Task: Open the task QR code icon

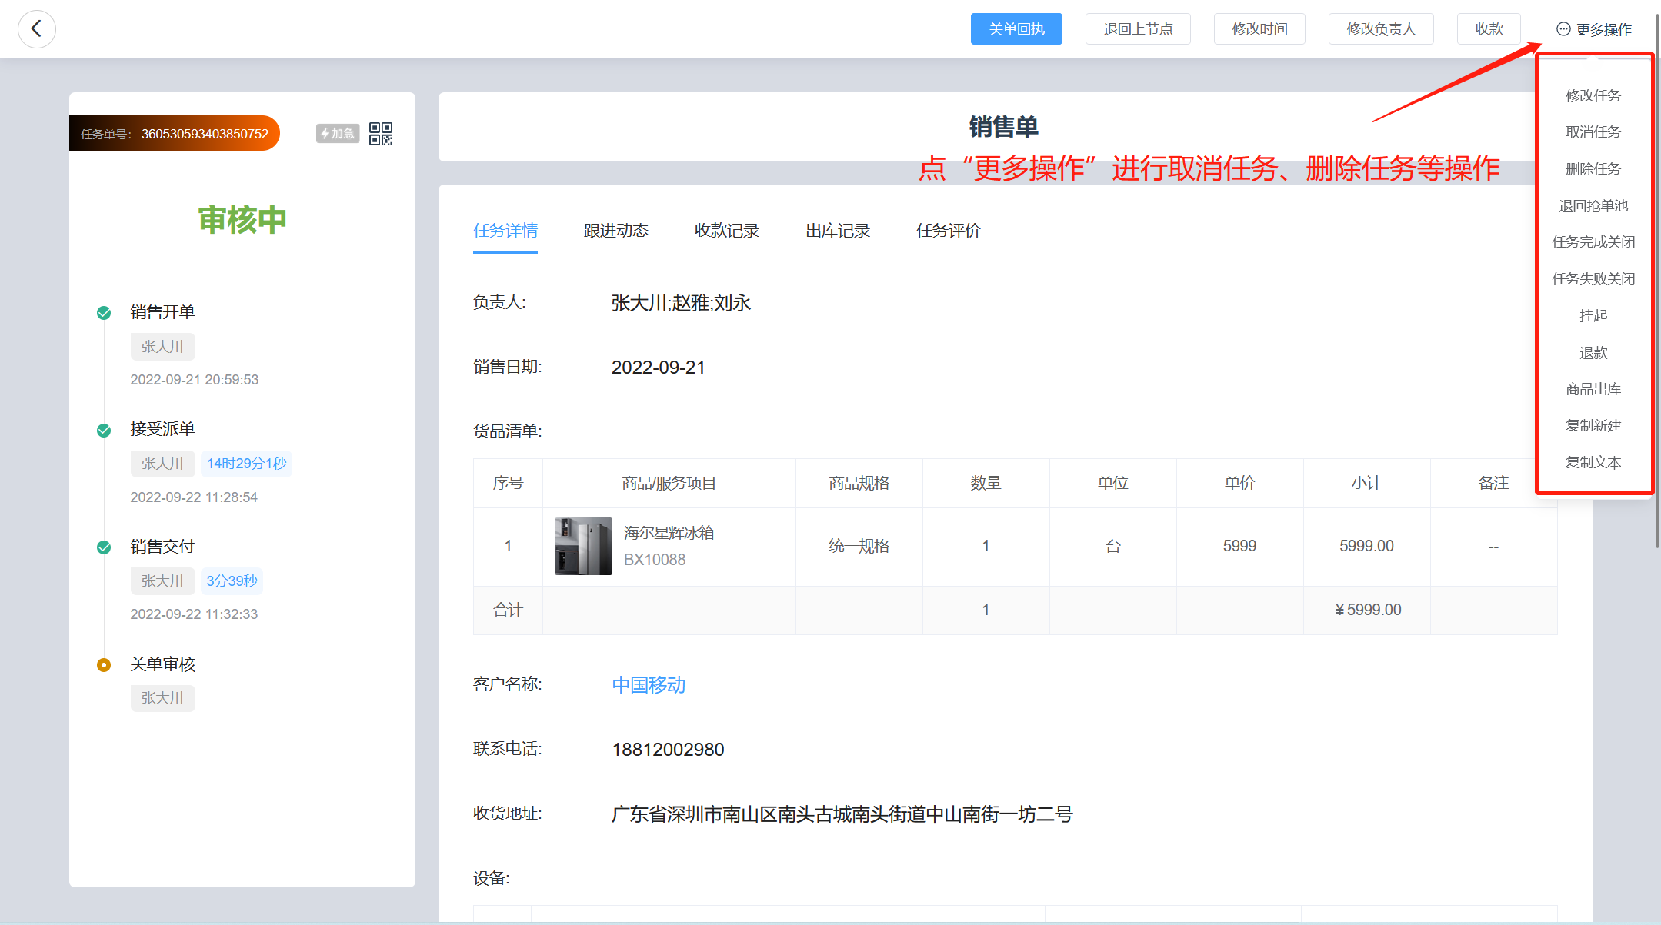Action: pos(381,134)
